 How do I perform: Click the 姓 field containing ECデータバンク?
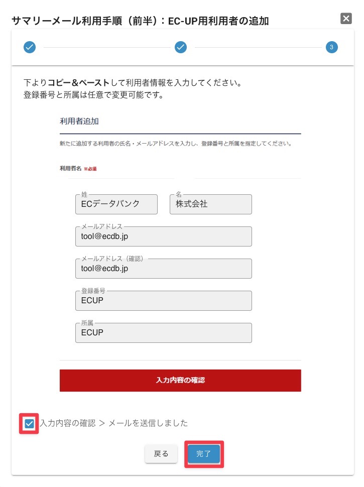click(116, 204)
